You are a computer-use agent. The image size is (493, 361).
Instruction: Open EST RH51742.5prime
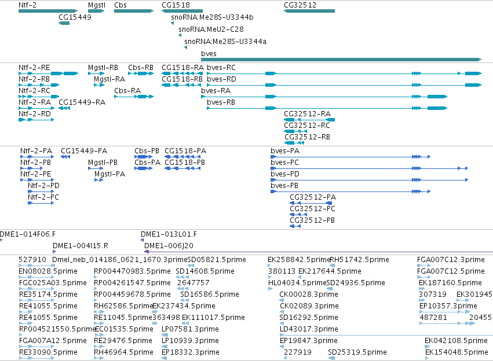(x=359, y=260)
